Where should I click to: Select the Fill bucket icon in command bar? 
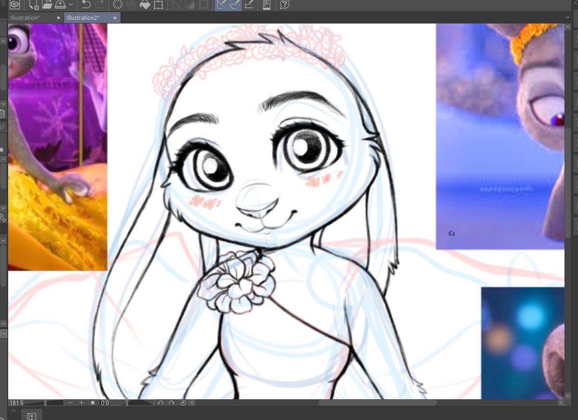pyautogui.click(x=144, y=5)
